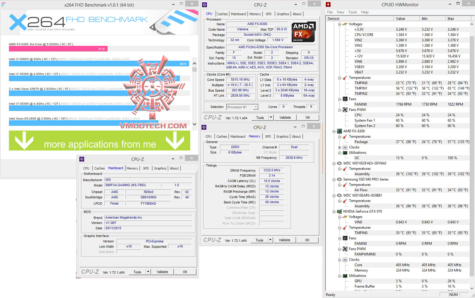Open the File menu in HWMonitor
The width and height of the screenshot is (475, 298).
(330, 12)
